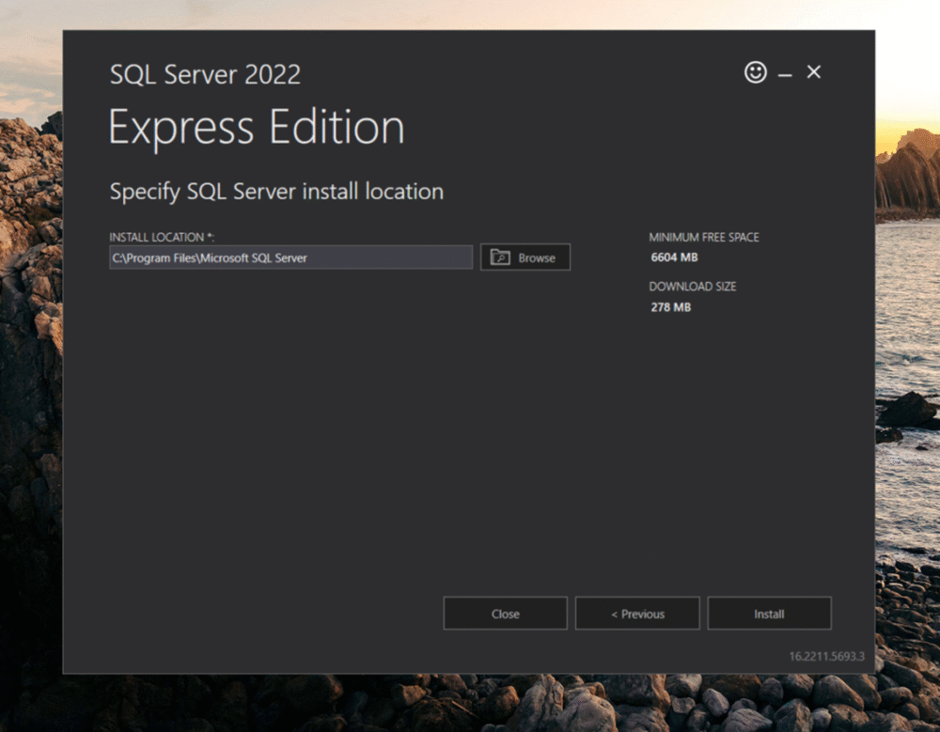Start installation with the Install button
Viewport: 940px width, 732px height.
tap(769, 613)
